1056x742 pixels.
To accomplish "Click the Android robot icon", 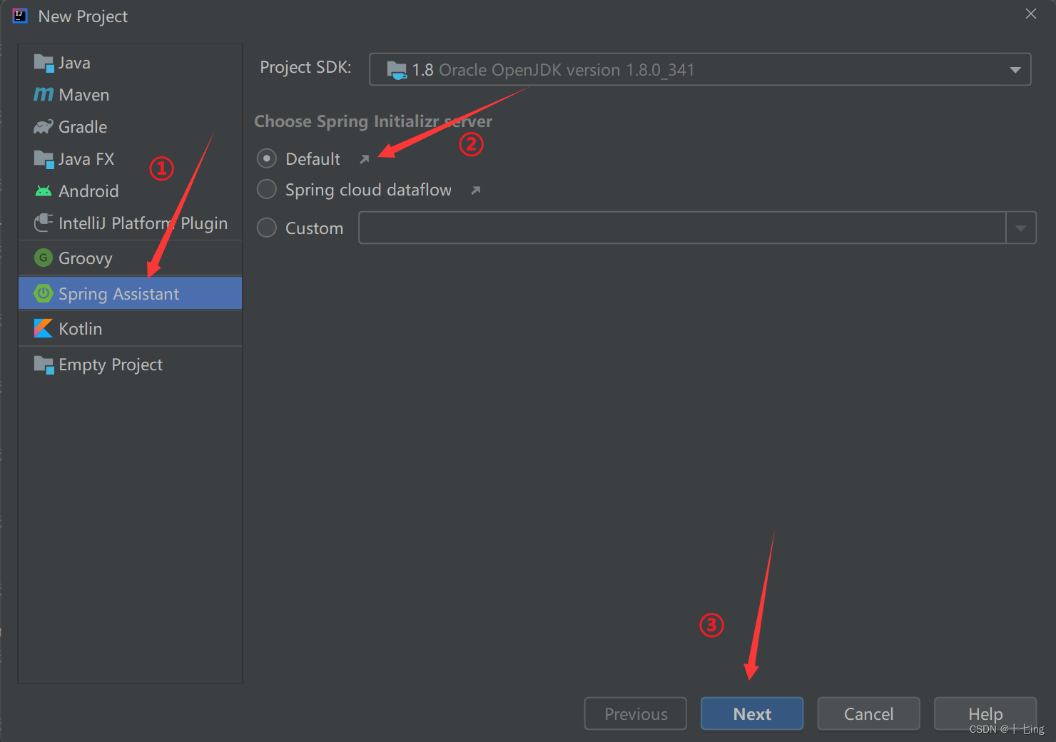I will click(44, 191).
